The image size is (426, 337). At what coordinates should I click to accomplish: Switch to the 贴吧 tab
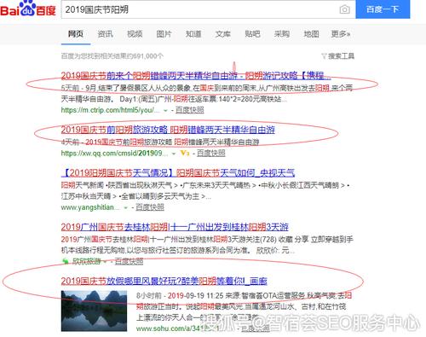(x=252, y=34)
